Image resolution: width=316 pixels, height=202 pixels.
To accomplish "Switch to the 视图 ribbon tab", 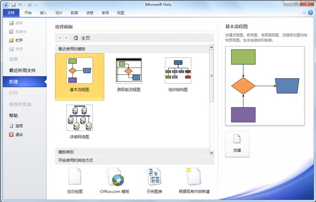I will pos(121,13).
